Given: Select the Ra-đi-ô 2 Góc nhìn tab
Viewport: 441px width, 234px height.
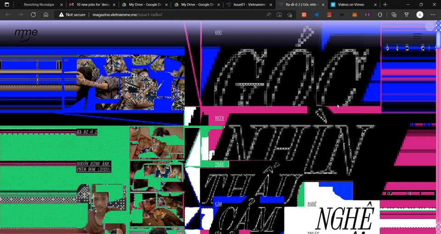Looking at the screenshot, I should click(x=301, y=5).
